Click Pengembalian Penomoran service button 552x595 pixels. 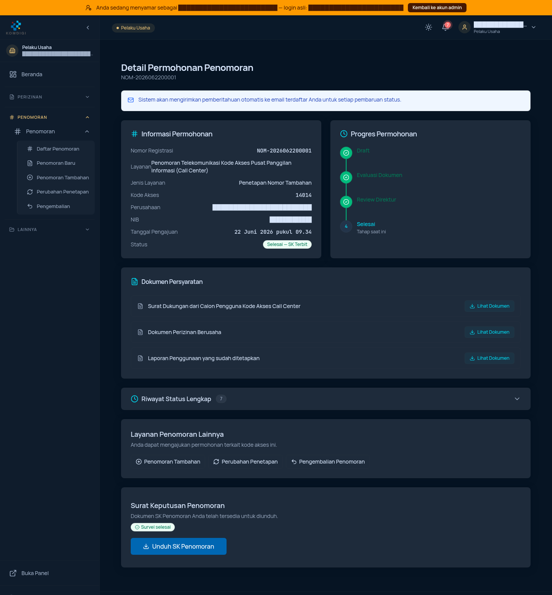[x=328, y=462]
